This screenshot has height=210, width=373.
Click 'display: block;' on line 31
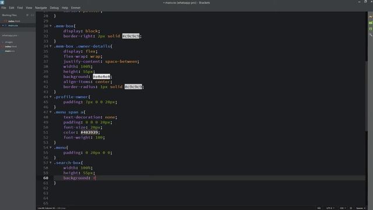[x=82, y=31]
